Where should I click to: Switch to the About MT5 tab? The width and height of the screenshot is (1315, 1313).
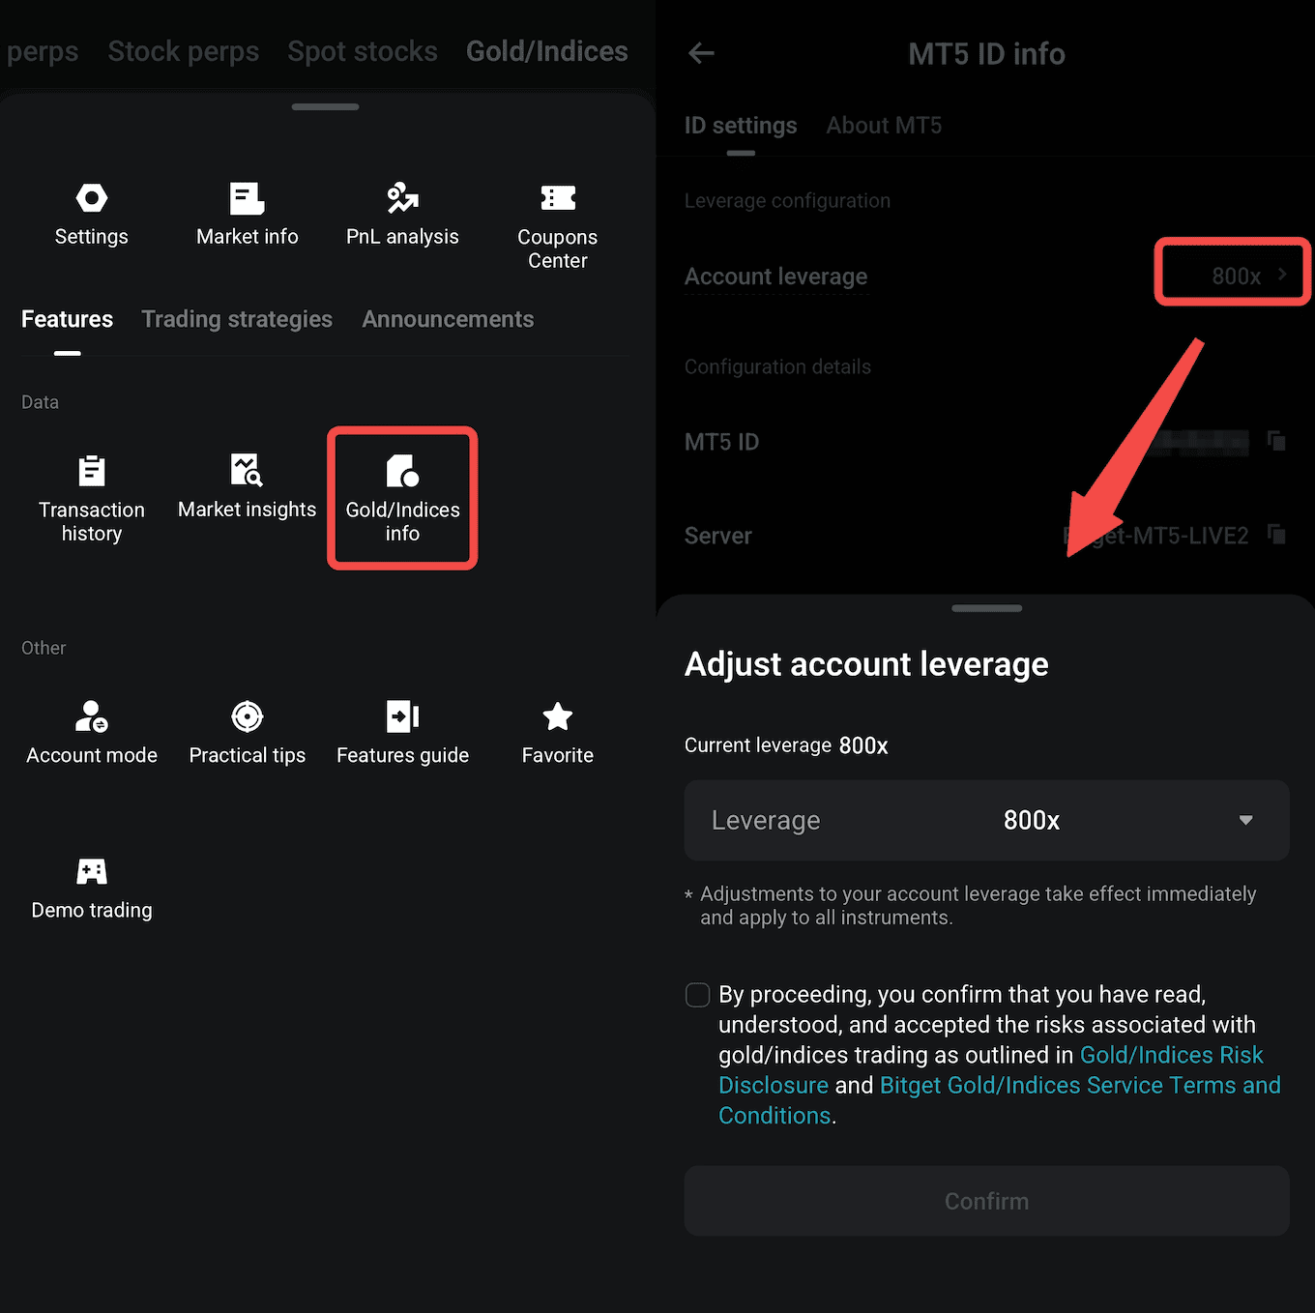click(x=884, y=126)
